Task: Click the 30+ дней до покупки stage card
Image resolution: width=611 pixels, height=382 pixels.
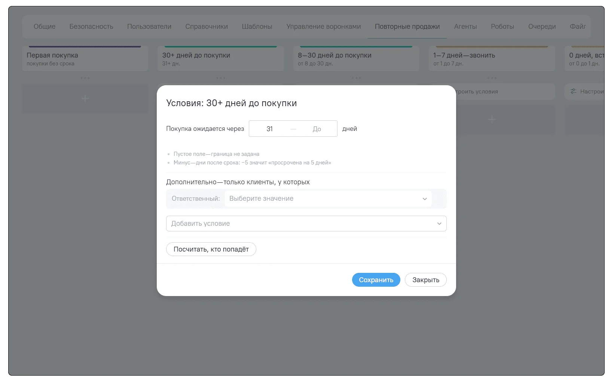Action: point(221,59)
